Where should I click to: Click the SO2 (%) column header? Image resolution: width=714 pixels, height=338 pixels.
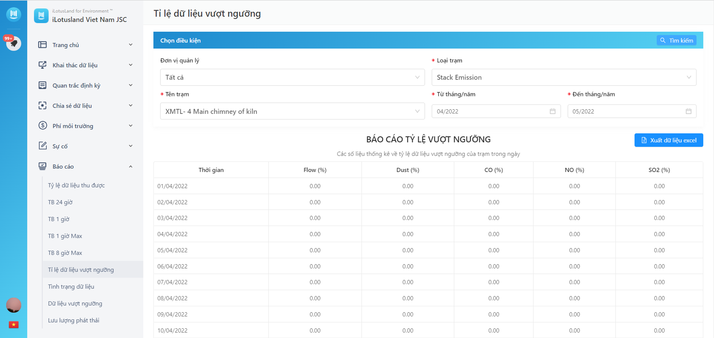tap(659, 170)
